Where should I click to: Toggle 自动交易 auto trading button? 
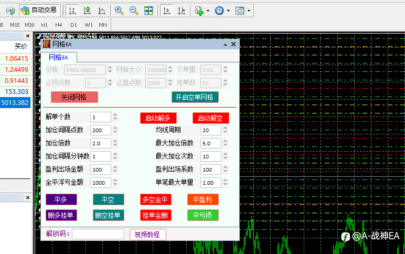coord(39,10)
